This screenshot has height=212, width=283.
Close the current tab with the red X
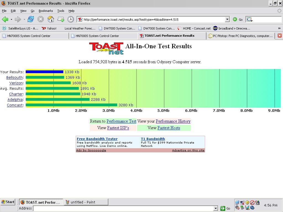[280, 36]
